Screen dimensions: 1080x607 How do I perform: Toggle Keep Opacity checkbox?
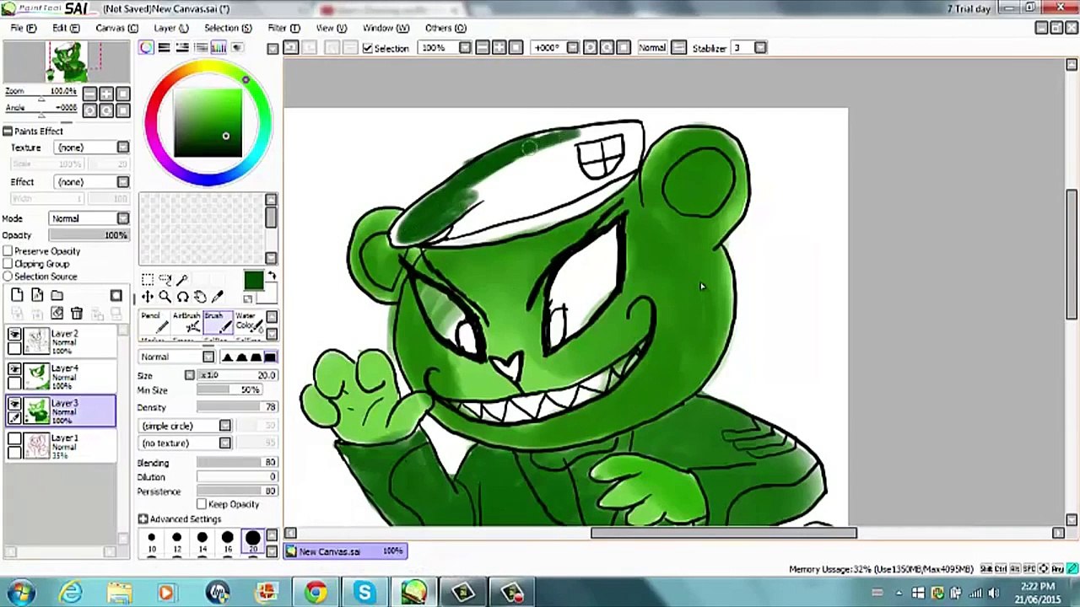click(x=202, y=504)
